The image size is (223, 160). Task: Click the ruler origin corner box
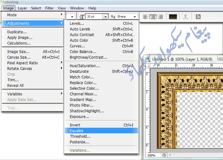click(x=148, y=66)
